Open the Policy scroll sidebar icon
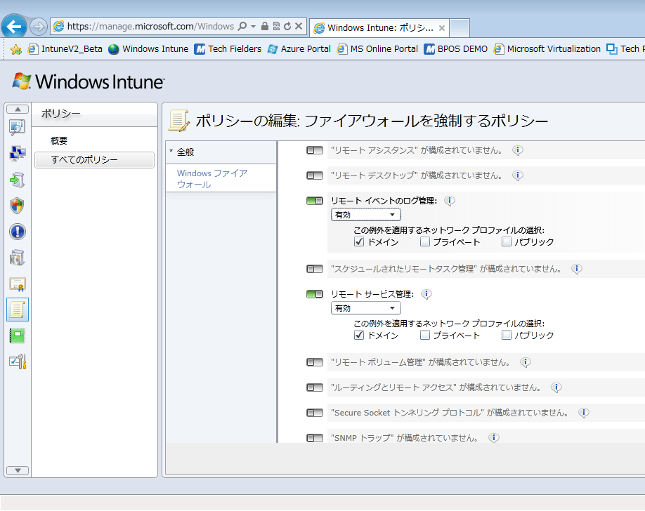Screen dimensions: 645x511 coord(18,310)
